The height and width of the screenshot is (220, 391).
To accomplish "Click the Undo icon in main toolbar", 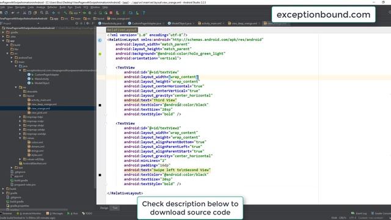I will 12,13.
